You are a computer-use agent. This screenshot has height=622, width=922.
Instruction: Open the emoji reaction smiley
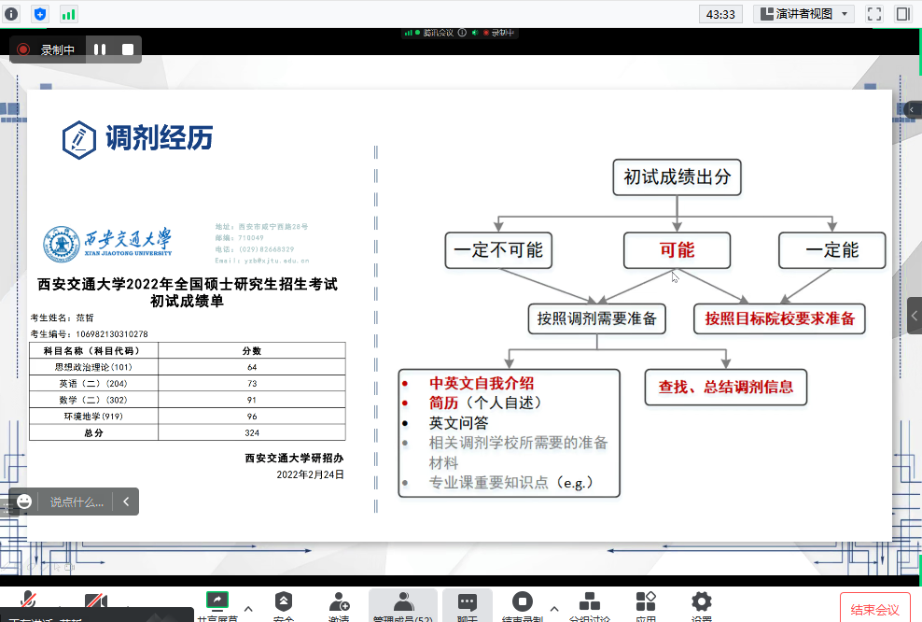[24, 502]
